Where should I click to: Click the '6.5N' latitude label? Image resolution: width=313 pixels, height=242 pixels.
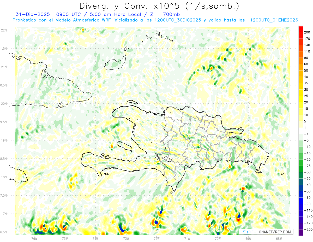pyautogui.click(x=4, y=232)
